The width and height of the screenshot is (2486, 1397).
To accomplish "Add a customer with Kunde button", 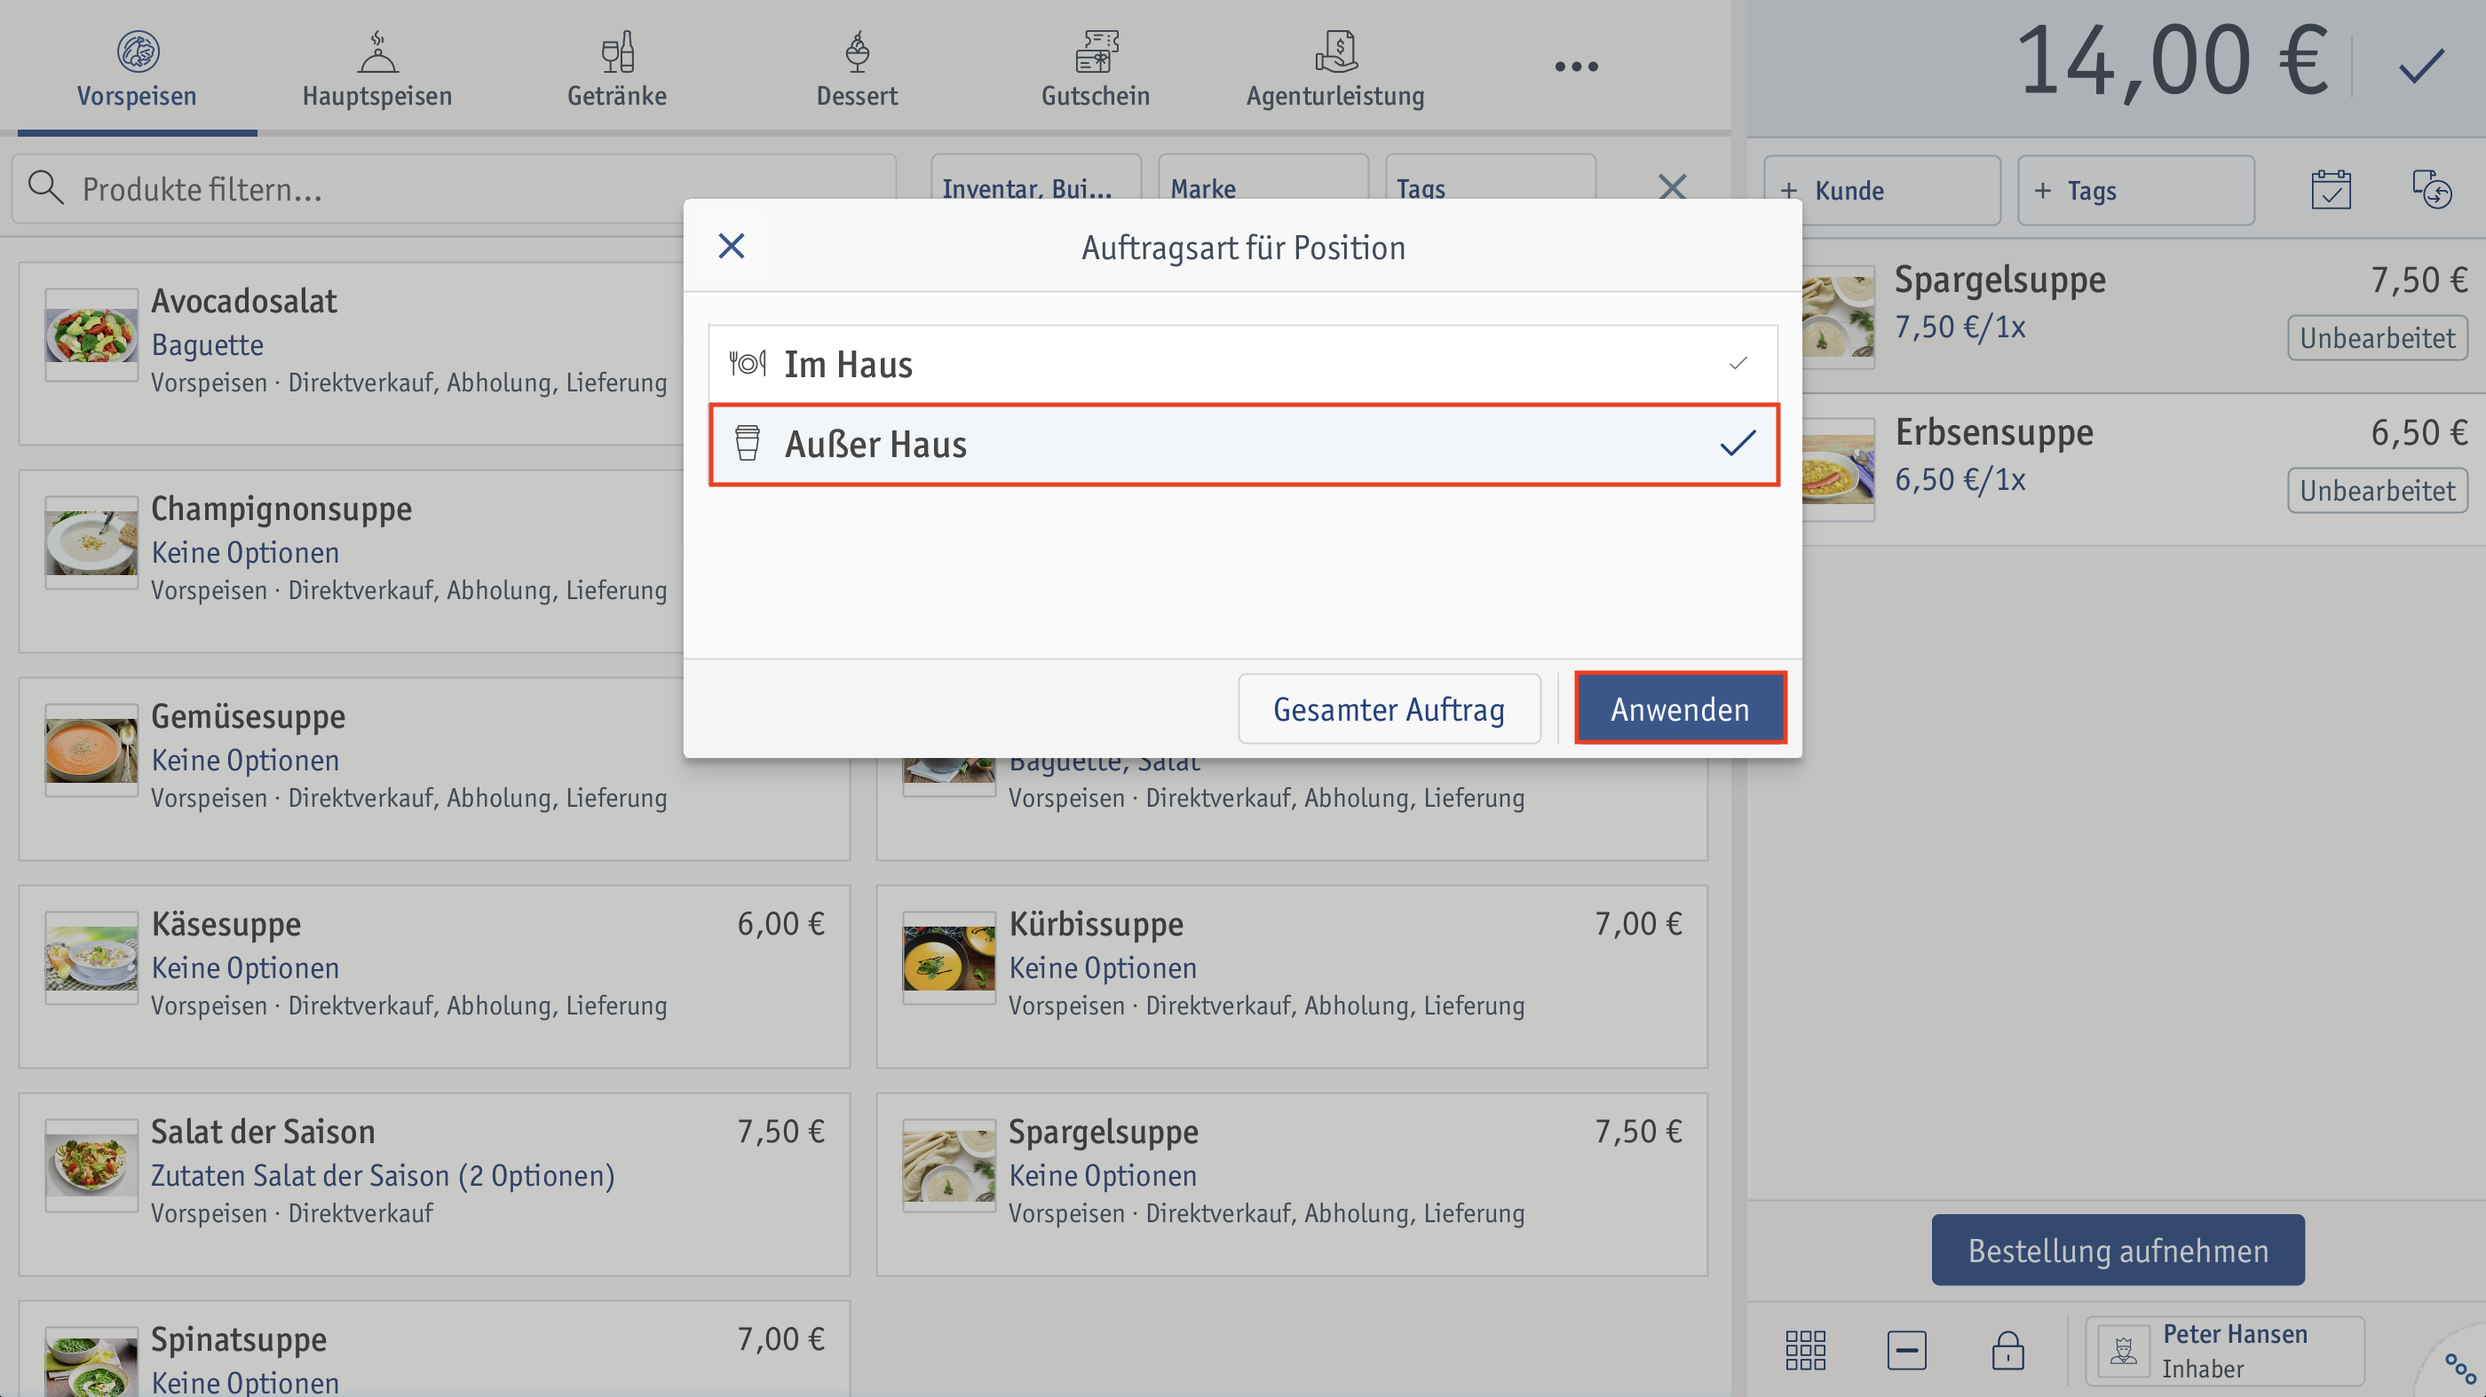I will [x=1882, y=190].
